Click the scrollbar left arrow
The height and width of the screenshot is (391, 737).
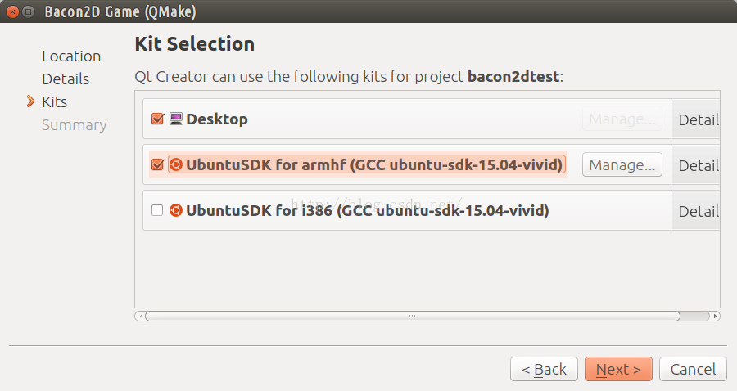click(140, 317)
